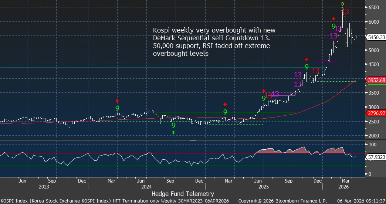Viewport: 386px width, 204px height.
Task: Click red down arrow above the June 2025 green 9
Action: tap(264, 91)
